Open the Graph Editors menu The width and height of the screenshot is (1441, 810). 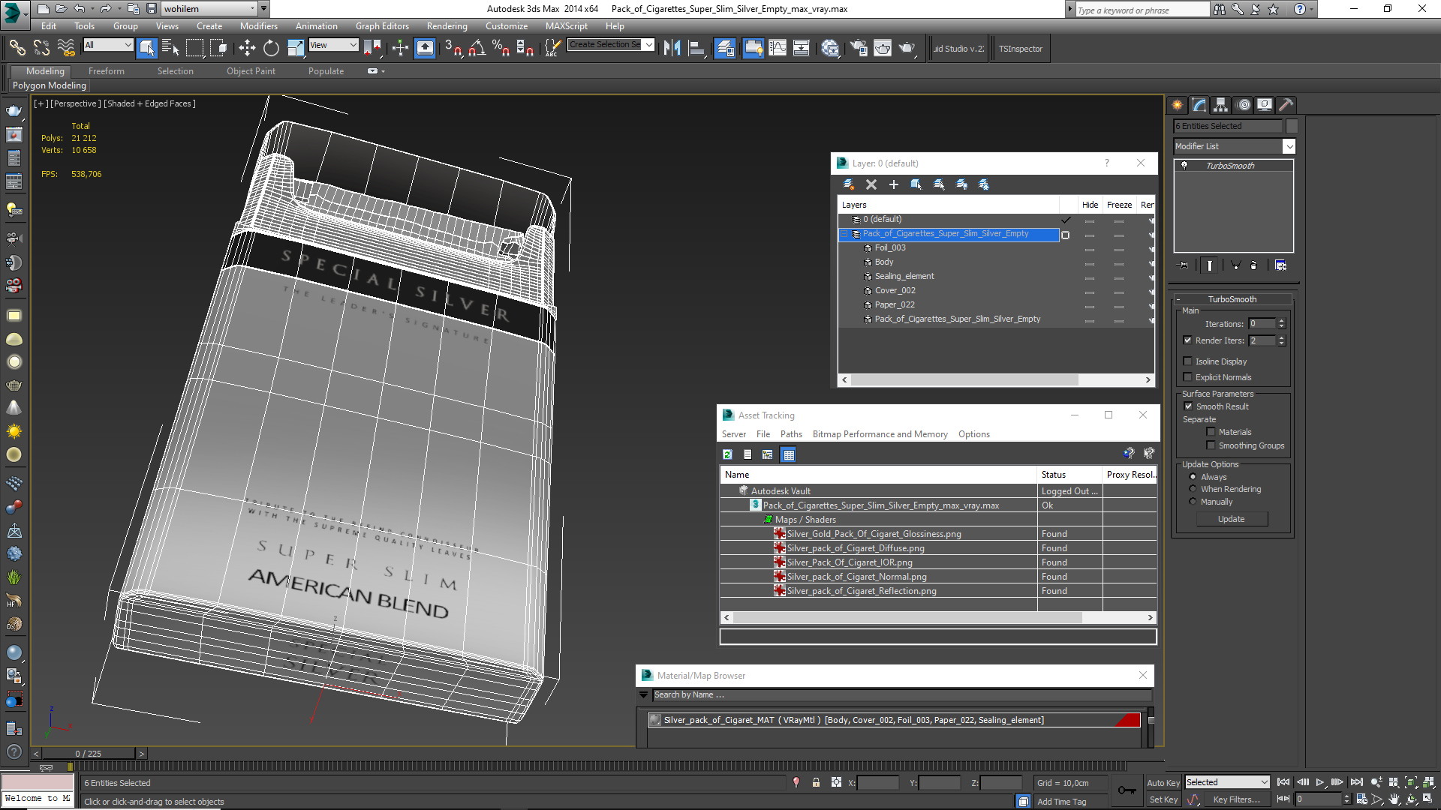[382, 26]
